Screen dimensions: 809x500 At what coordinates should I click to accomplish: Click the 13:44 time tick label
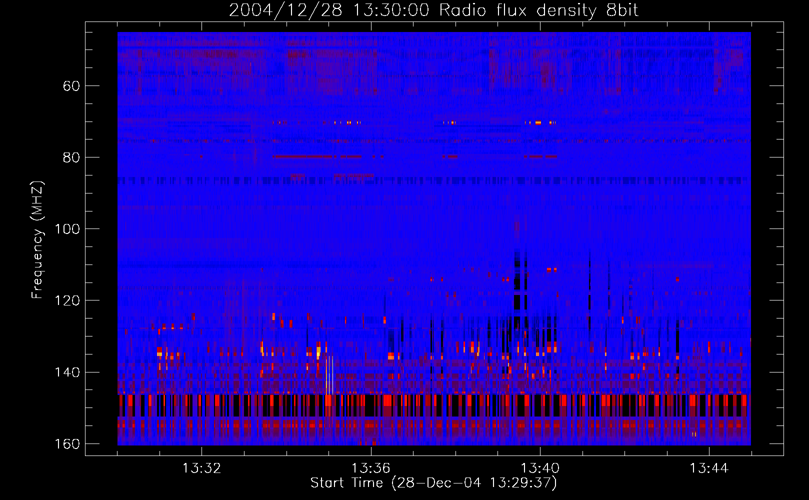(x=709, y=468)
